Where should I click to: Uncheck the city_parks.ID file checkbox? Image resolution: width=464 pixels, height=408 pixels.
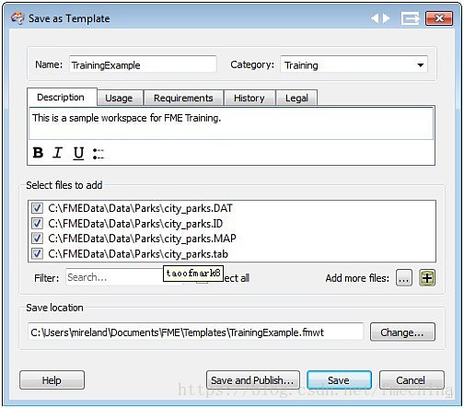pos(37,223)
